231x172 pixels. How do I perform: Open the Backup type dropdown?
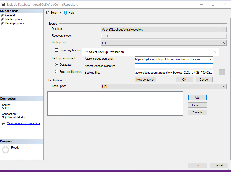tap(224, 43)
